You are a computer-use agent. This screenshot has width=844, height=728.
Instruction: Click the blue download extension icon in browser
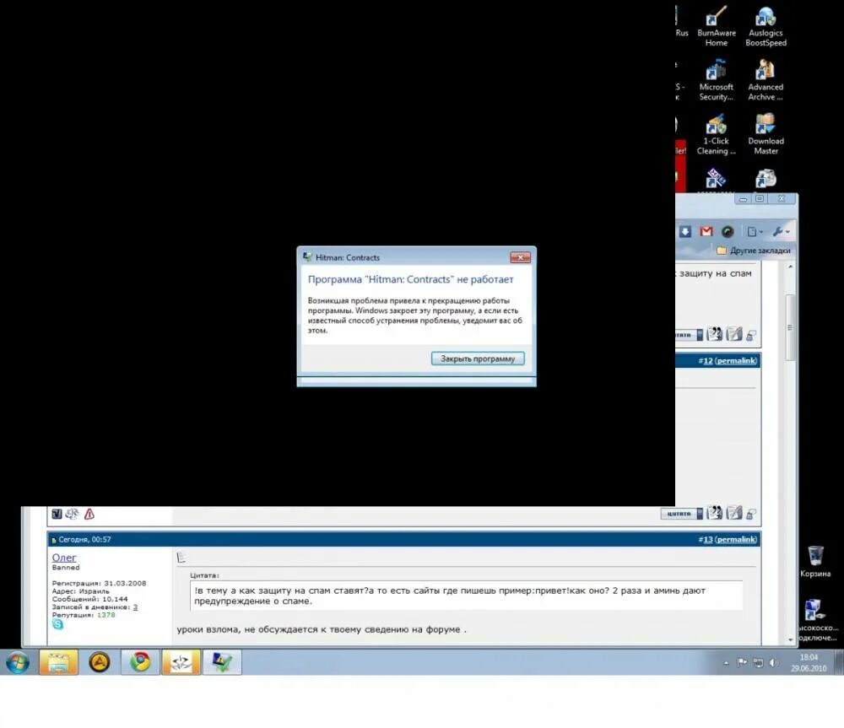(684, 231)
